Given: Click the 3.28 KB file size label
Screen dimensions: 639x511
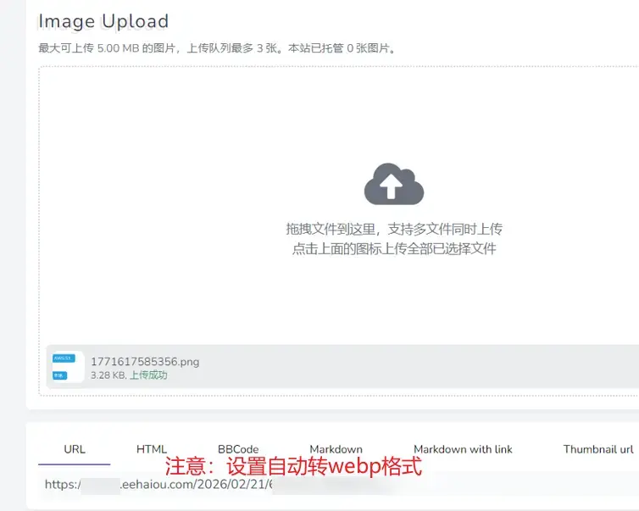Looking at the screenshot, I should click(108, 375).
